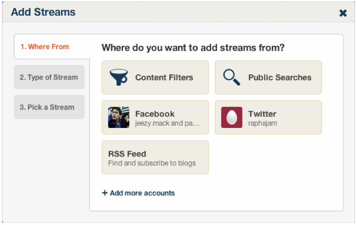Select the 1. Where From step tab
This screenshot has height=225, width=357.
pyautogui.click(x=45, y=47)
